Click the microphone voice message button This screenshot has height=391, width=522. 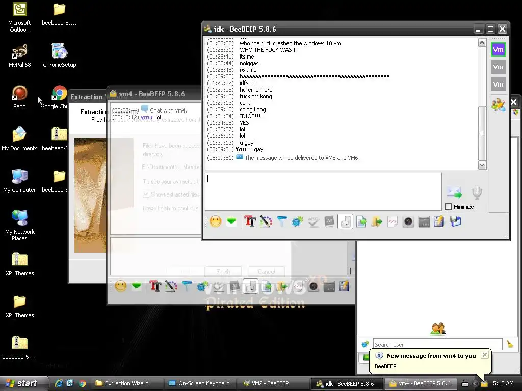(477, 192)
